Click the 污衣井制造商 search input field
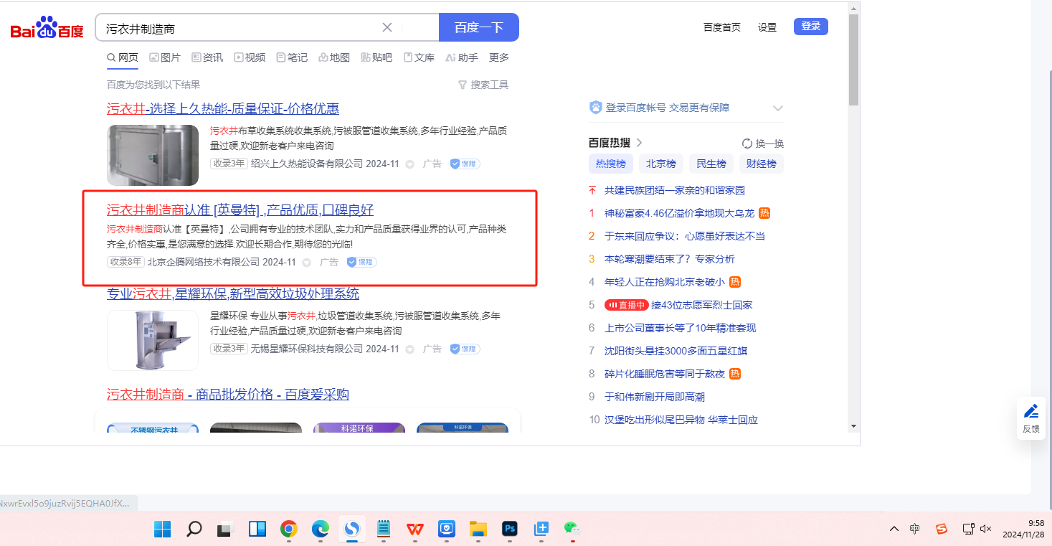This screenshot has width=1052, height=546. [240, 29]
